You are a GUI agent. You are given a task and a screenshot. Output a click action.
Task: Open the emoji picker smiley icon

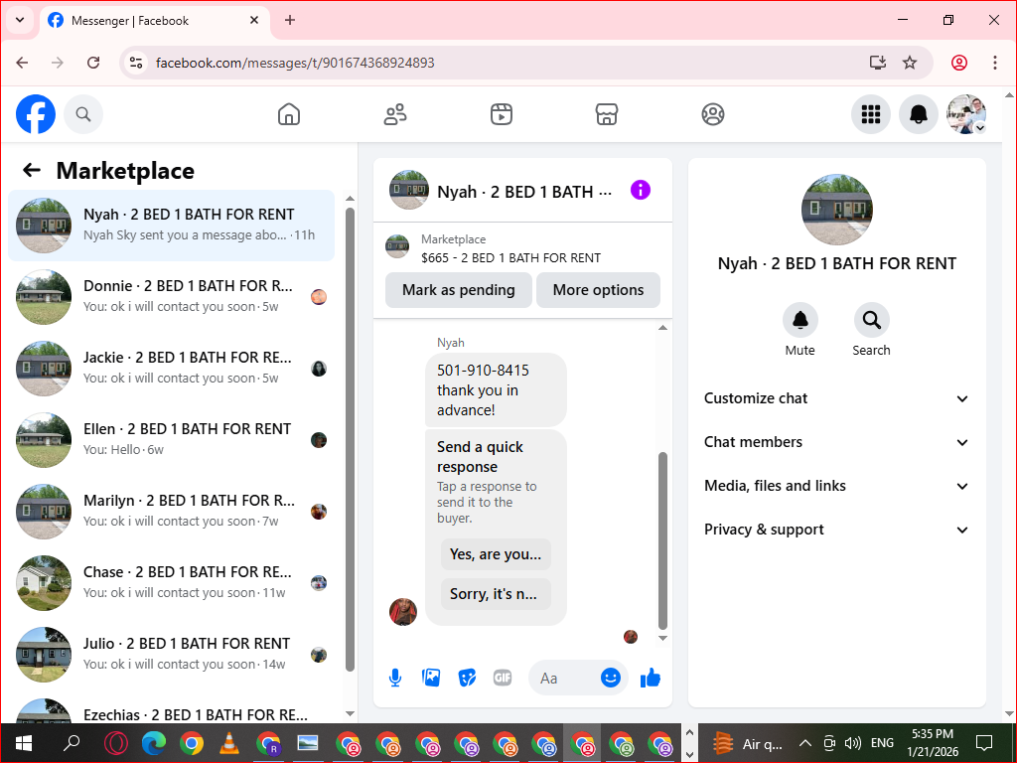click(x=611, y=678)
